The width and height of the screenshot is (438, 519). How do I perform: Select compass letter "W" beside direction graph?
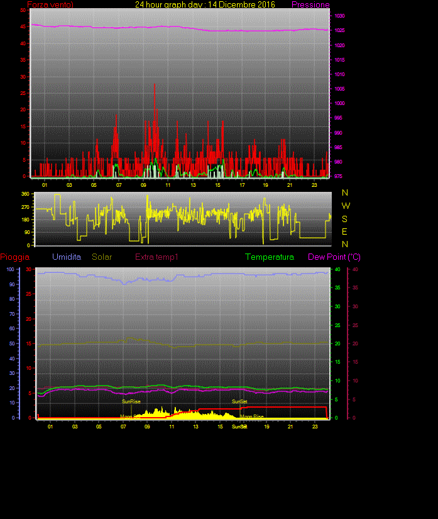(346, 206)
